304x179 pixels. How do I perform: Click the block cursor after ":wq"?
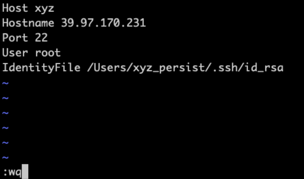[25, 171]
